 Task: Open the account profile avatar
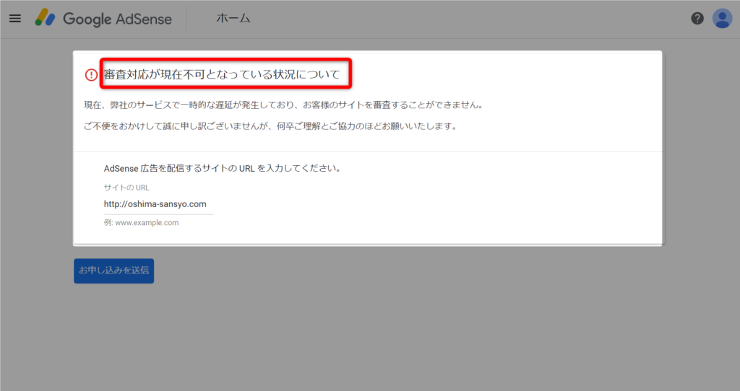click(722, 19)
